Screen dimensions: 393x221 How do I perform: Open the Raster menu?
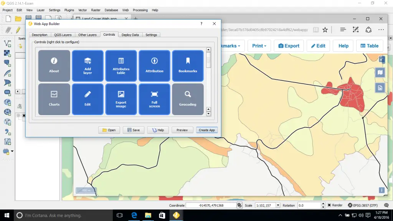coord(96,10)
